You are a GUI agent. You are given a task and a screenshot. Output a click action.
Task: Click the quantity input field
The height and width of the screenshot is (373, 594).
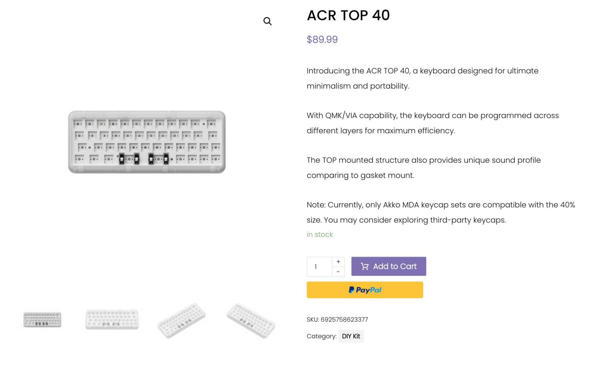pos(319,267)
